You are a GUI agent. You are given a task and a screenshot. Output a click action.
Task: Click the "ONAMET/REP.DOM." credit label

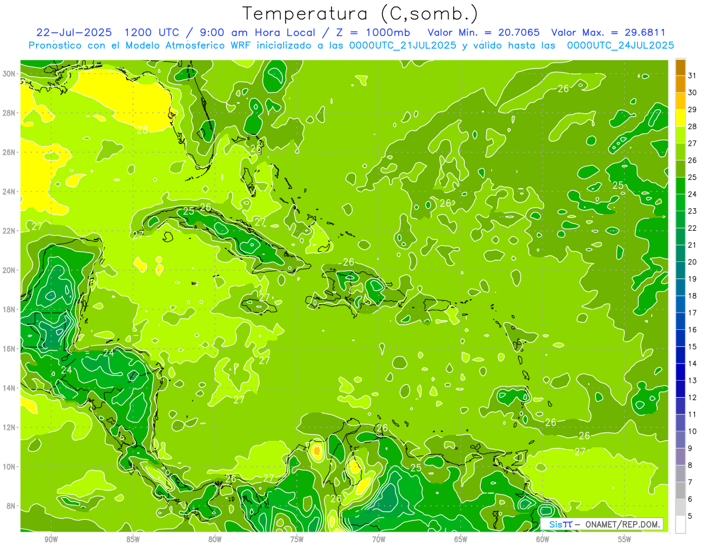pos(622,525)
